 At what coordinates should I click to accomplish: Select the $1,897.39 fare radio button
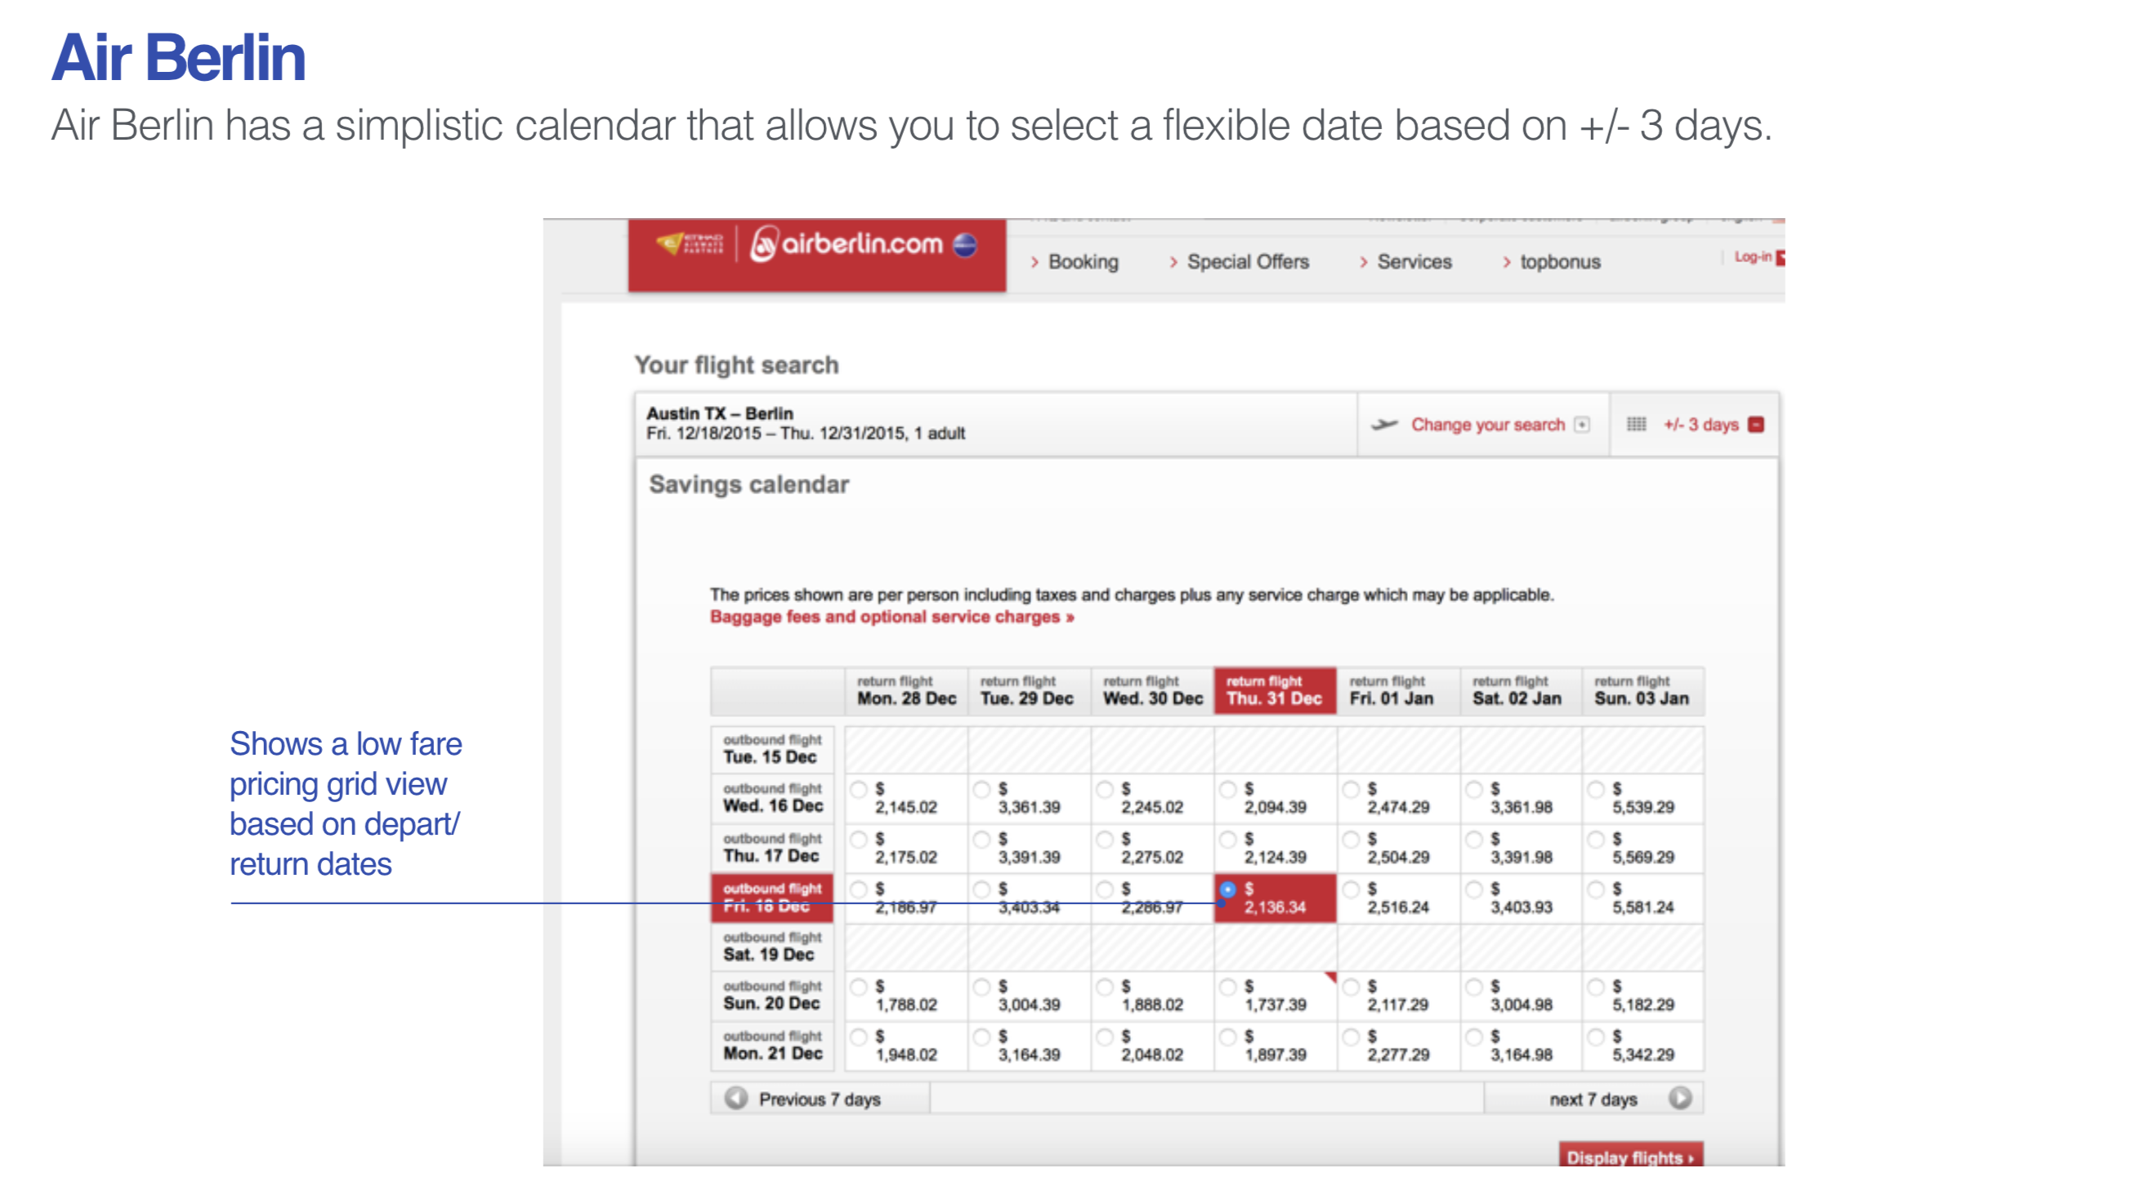point(1227,1037)
